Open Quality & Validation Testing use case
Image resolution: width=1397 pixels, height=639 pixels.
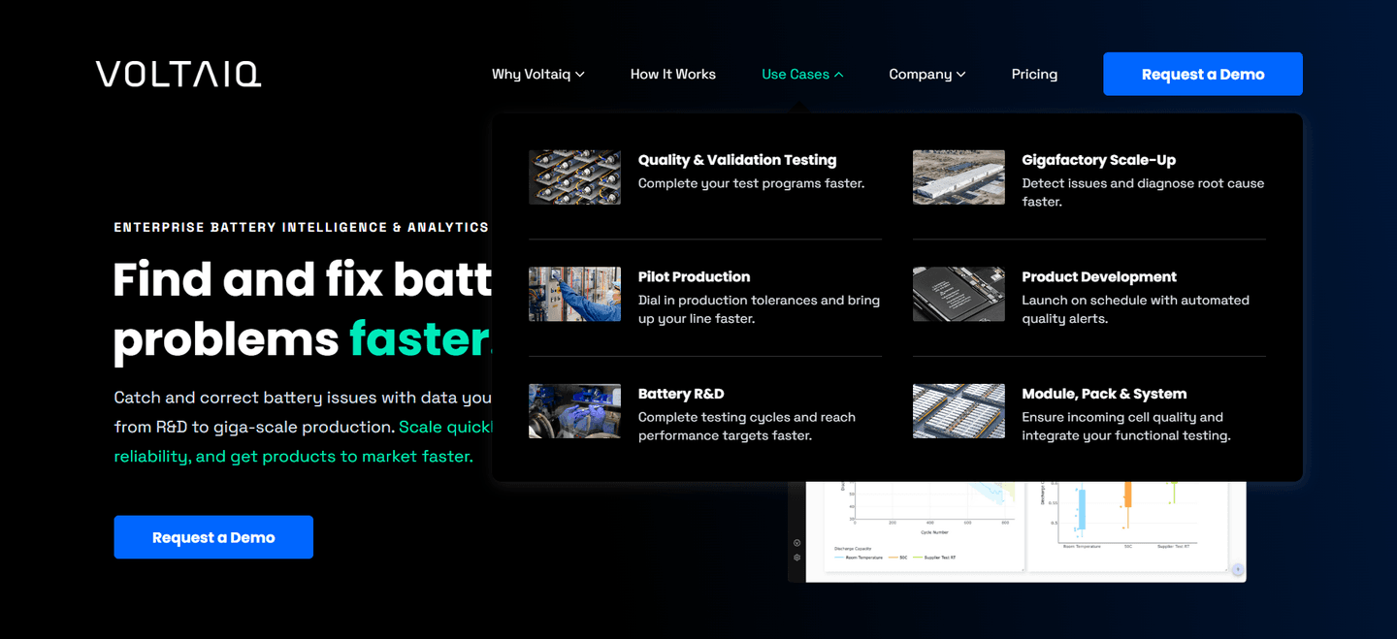pyautogui.click(x=736, y=160)
